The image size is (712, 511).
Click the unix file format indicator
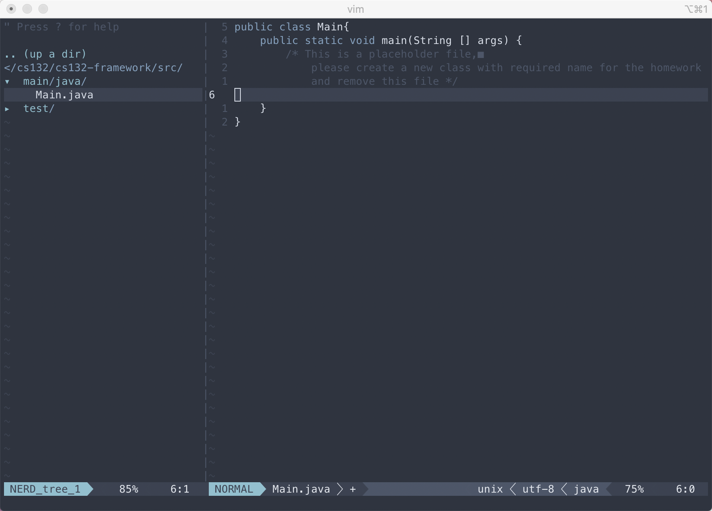[490, 489]
